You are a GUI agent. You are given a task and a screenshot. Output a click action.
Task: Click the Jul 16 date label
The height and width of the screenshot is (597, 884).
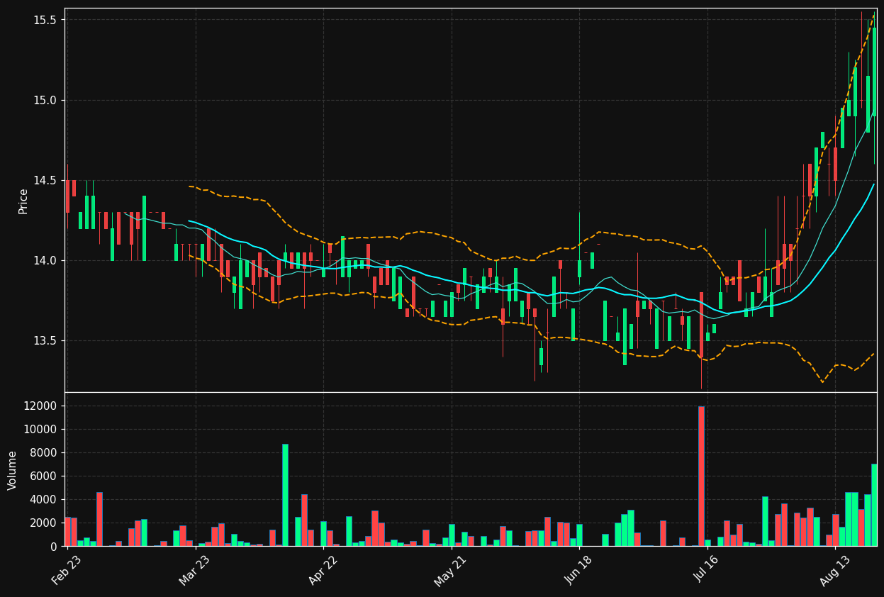coord(705,570)
